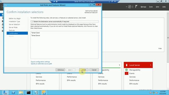
Task: Open the Manage menu
Action: click(x=143, y=7)
